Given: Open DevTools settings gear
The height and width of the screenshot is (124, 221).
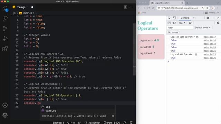Looking at the screenshot, I should pyautogui.click(x=208, y=18).
